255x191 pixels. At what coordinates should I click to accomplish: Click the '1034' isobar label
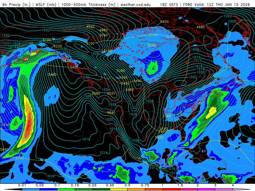106,89
